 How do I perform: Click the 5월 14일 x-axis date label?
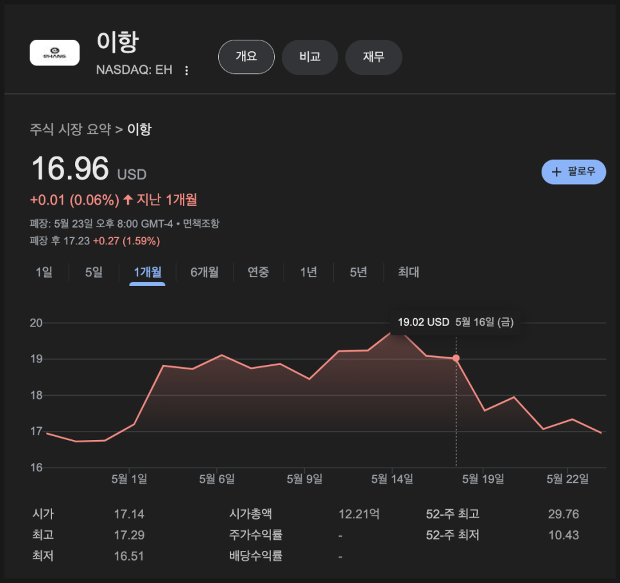[392, 479]
